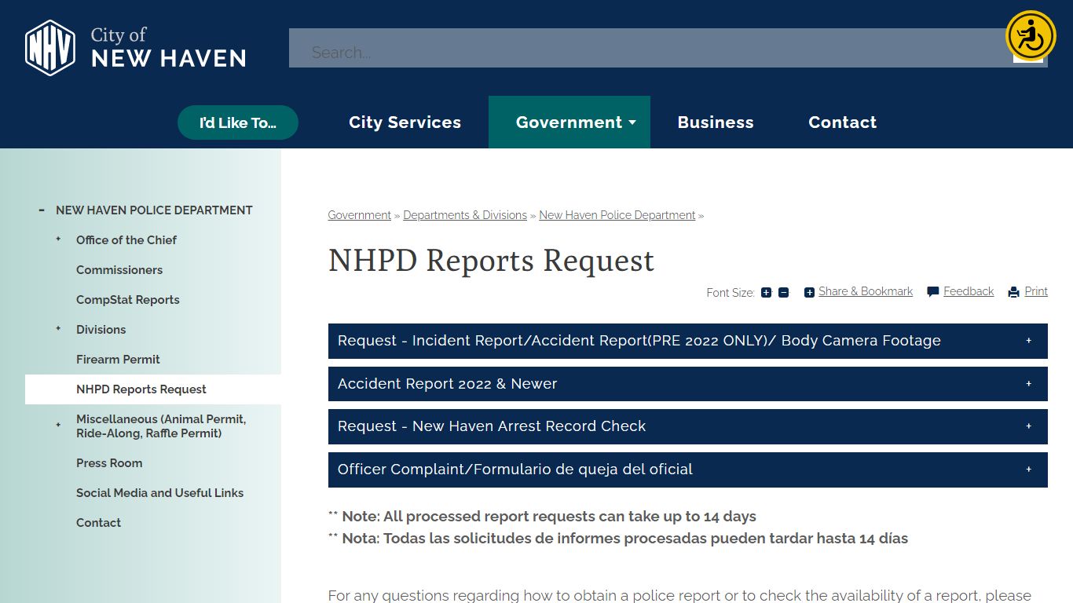Expand New Haven Arrest Record Check section

[687, 426]
